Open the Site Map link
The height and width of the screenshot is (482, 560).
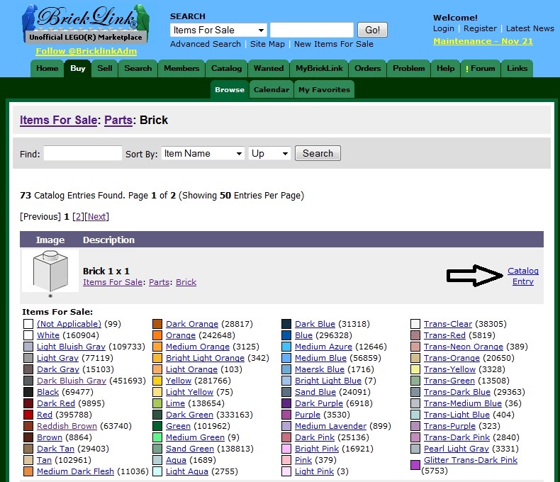coord(267,44)
